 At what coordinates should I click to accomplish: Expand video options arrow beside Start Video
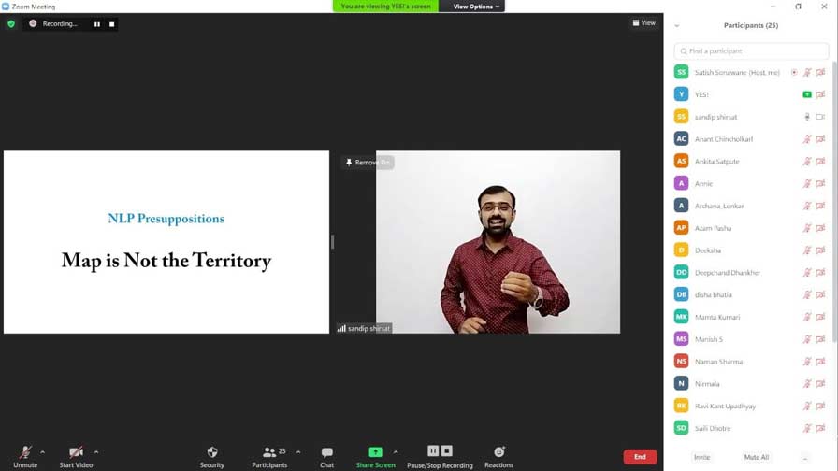(96, 452)
